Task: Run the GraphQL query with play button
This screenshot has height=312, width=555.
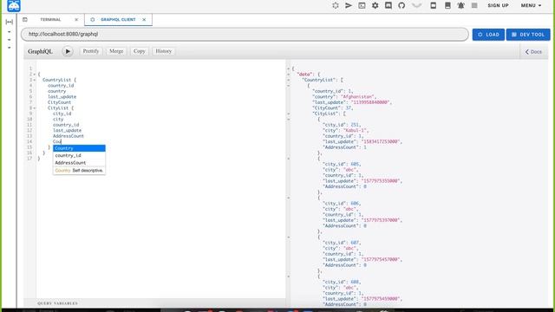Action: pyautogui.click(x=68, y=51)
